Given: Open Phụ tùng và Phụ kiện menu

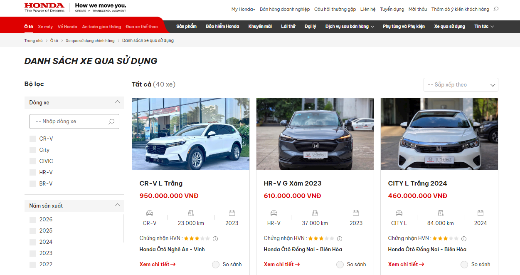Looking at the screenshot, I should (404, 26).
